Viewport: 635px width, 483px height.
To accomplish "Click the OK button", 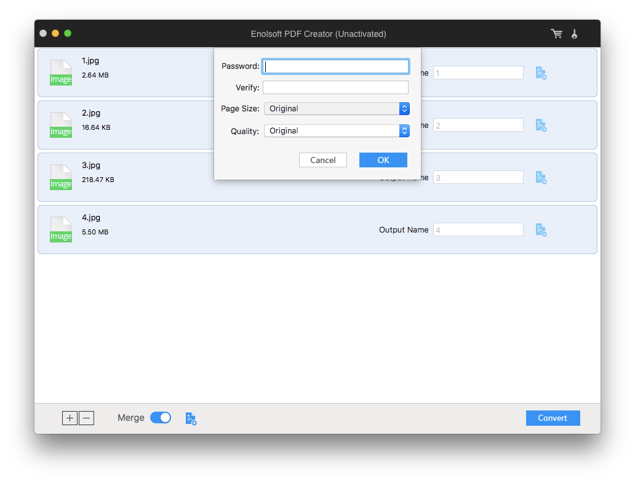I will pyautogui.click(x=383, y=160).
